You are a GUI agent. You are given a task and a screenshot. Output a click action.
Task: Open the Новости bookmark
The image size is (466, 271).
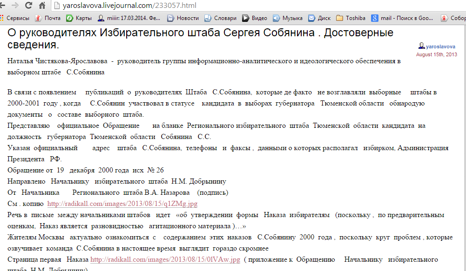click(183, 18)
